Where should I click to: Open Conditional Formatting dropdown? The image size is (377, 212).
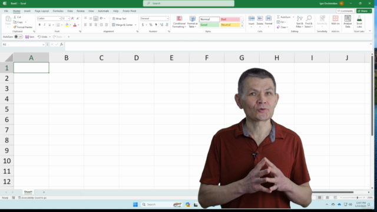point(179,22)
